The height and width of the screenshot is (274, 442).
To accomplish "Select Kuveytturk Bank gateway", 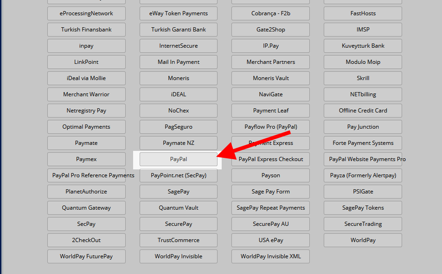I will [x=363, y=46].
